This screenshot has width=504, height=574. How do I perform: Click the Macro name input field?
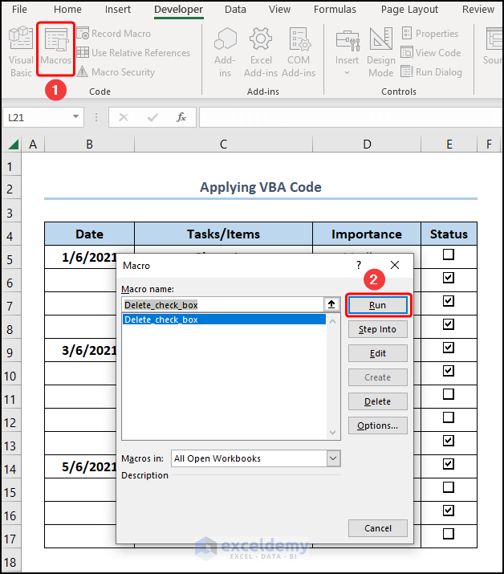pyautogui.click(x=222, y=304)
